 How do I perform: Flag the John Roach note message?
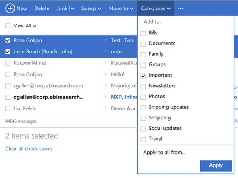click(x=106, y=51)
